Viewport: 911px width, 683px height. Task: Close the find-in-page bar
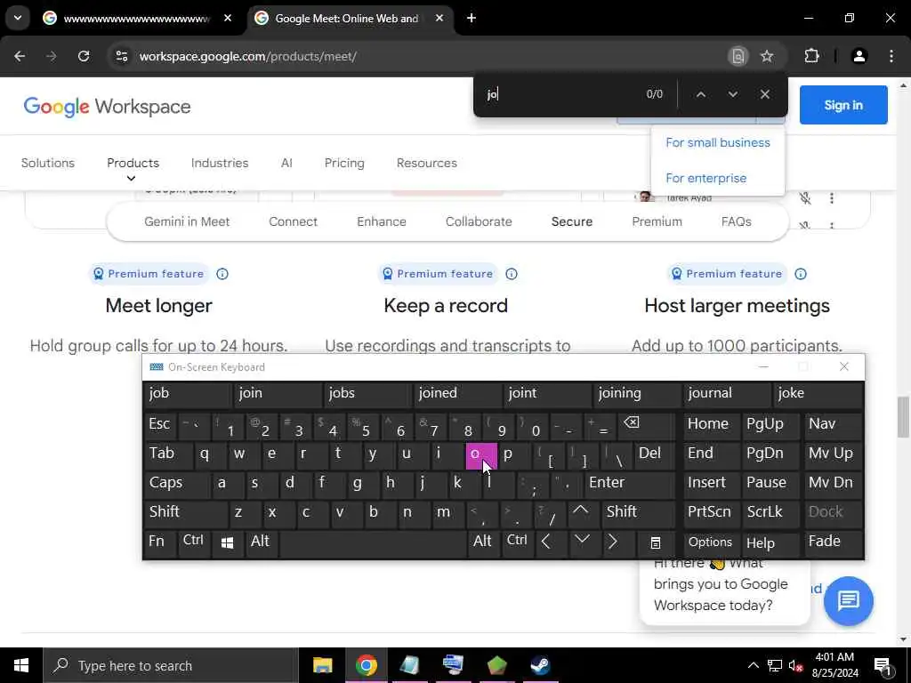click(764, 94)
